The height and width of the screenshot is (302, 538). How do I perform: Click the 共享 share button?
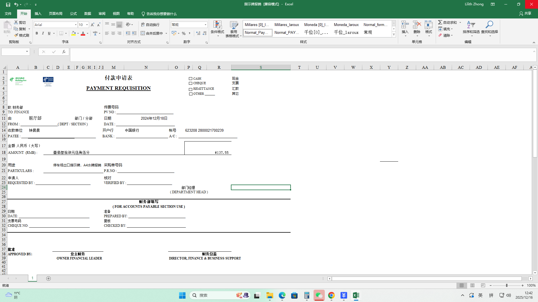[525, 13]
